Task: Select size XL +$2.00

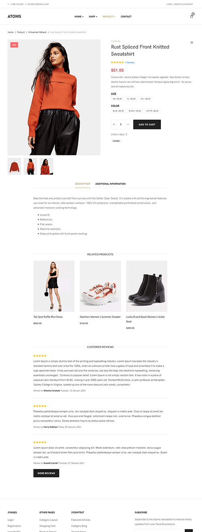Action: tap(131, 99)
